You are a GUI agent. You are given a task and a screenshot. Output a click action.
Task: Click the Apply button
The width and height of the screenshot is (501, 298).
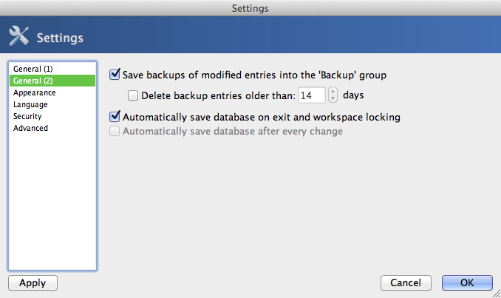[33, 282]
